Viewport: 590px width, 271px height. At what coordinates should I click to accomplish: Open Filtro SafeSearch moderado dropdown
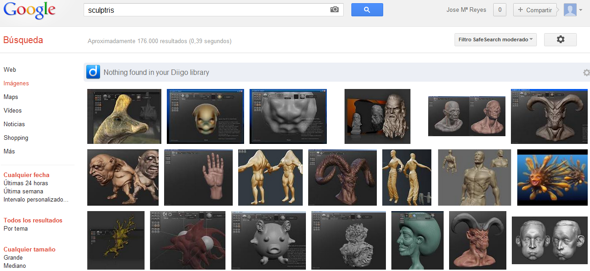(x=495, y=39)
